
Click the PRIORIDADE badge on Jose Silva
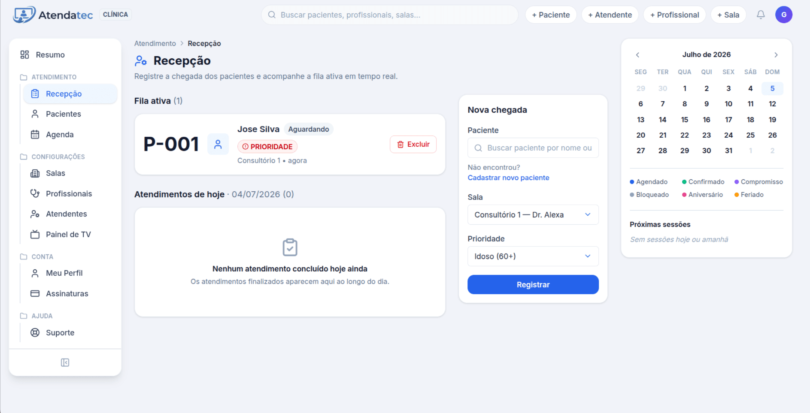[267, 147]
